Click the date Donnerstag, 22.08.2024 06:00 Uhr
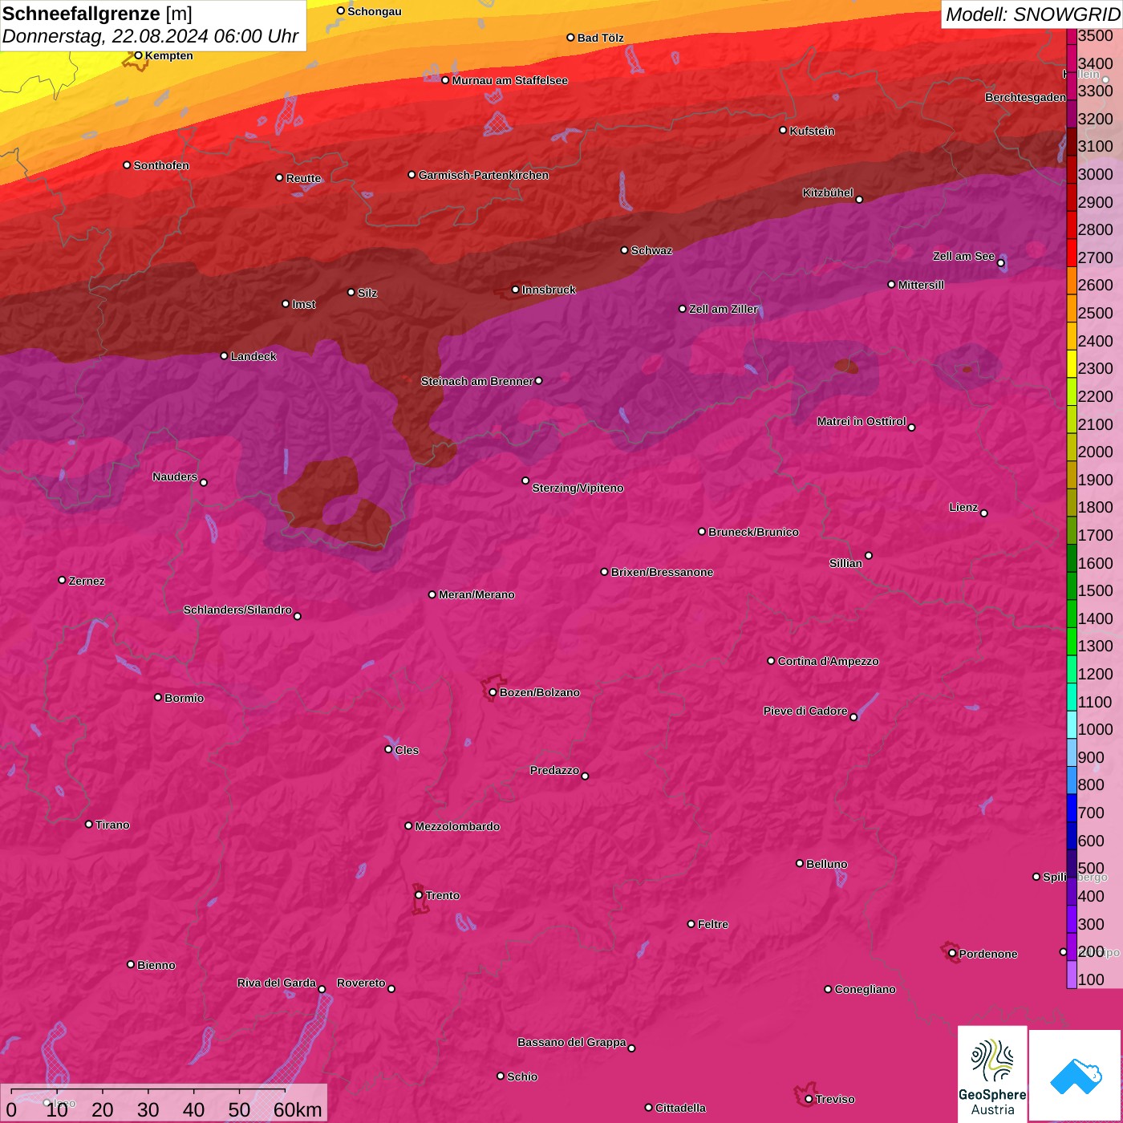1123x1123 pixels. pyautogui.click(x=150, y=37)
